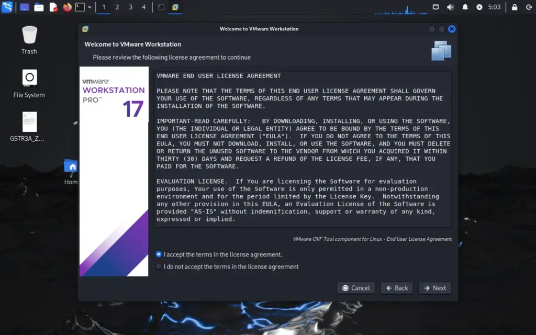
Task: Select the Home folder desktop icon
Action: (x=71, y=172)
